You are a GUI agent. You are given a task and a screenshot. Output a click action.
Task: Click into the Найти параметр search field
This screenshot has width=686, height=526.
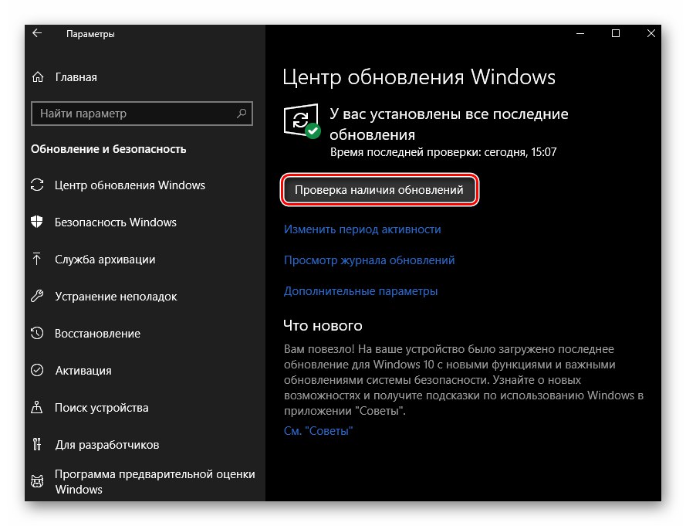(x=131, y=114)
